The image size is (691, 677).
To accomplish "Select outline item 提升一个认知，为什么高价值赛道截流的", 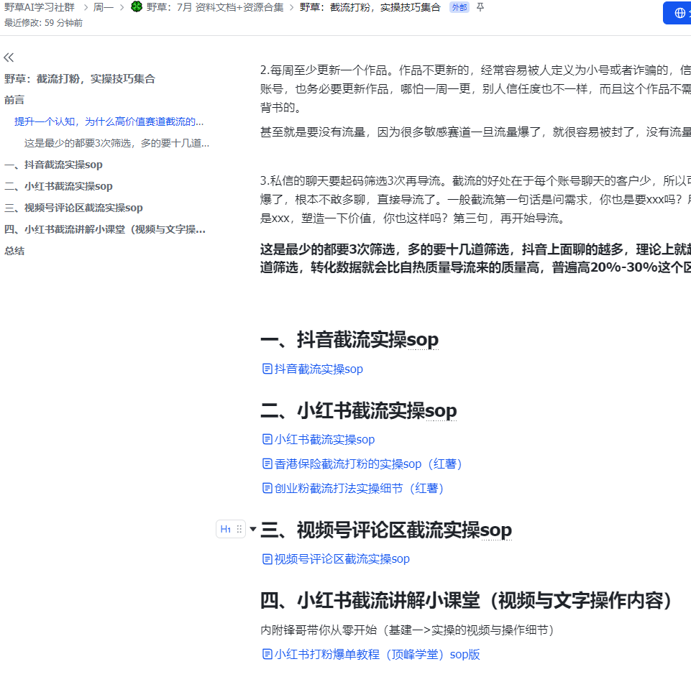I will point(109,121).
